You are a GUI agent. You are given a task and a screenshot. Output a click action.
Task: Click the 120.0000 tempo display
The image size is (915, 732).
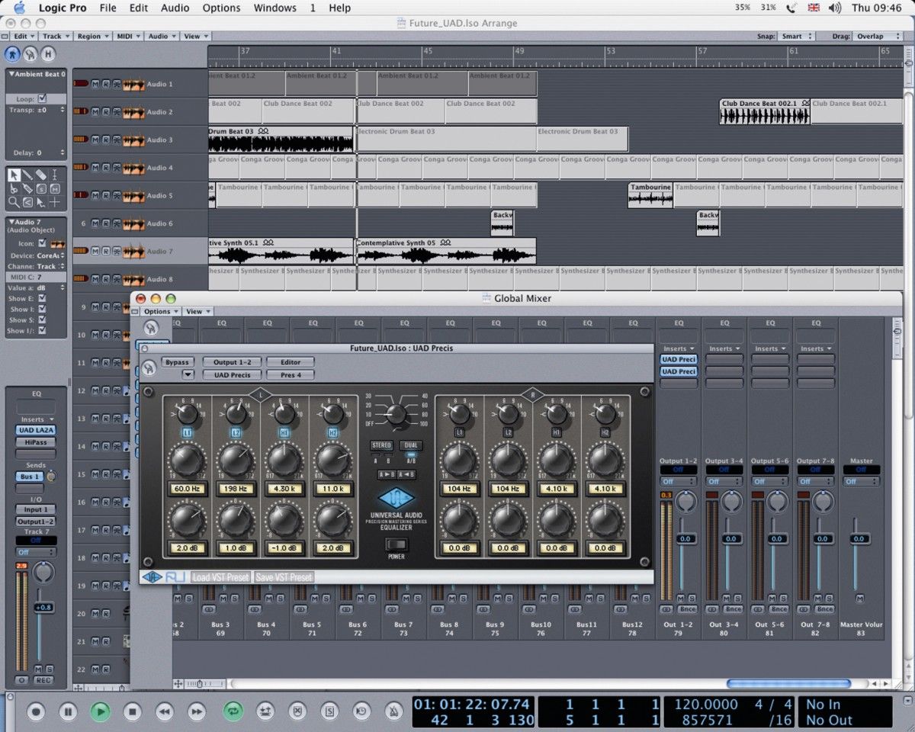coord(705,705)
